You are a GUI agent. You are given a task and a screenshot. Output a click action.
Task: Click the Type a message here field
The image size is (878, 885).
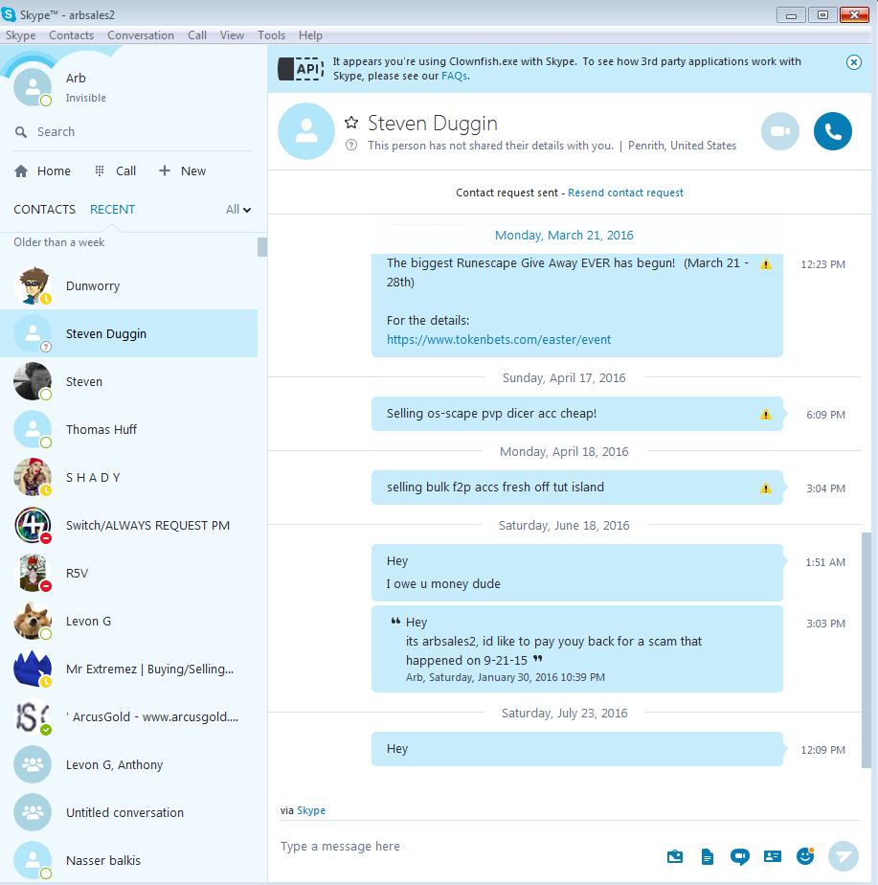point(468,847)
